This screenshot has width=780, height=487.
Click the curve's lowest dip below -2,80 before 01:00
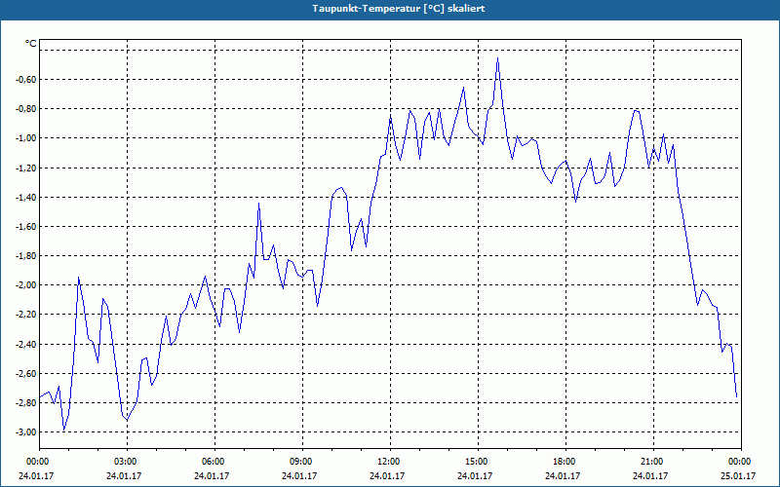pyautogui.click(x=63, y=430)
